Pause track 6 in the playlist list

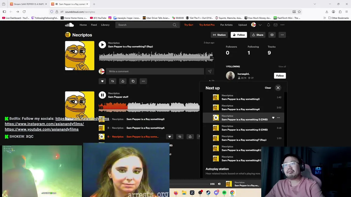(x=101, y=137)
